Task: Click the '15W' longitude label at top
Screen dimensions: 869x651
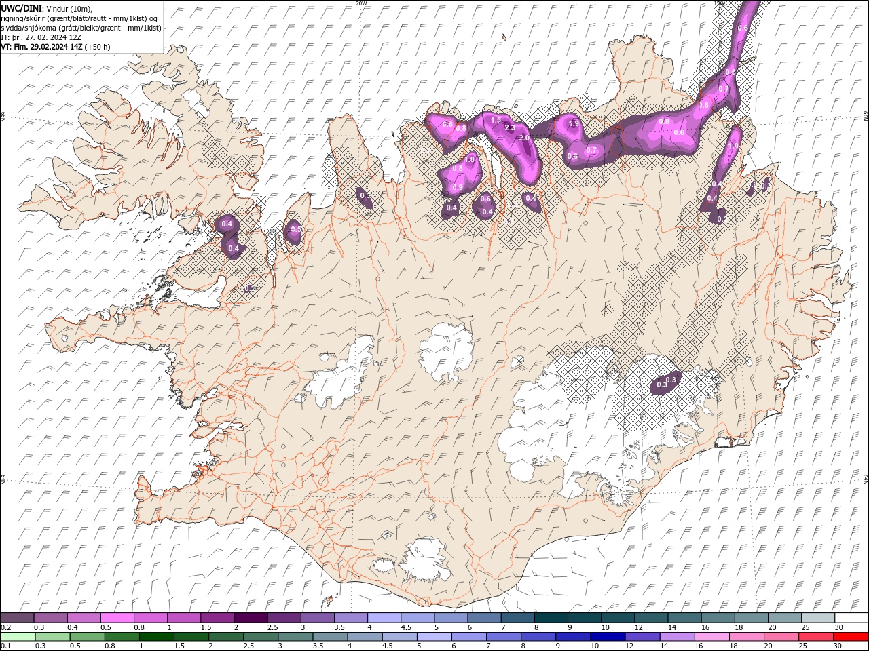Action: pyautogui.click(x=720, y=3)
